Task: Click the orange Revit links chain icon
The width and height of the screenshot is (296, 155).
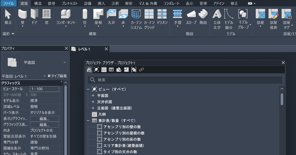Action: point(141,70)
